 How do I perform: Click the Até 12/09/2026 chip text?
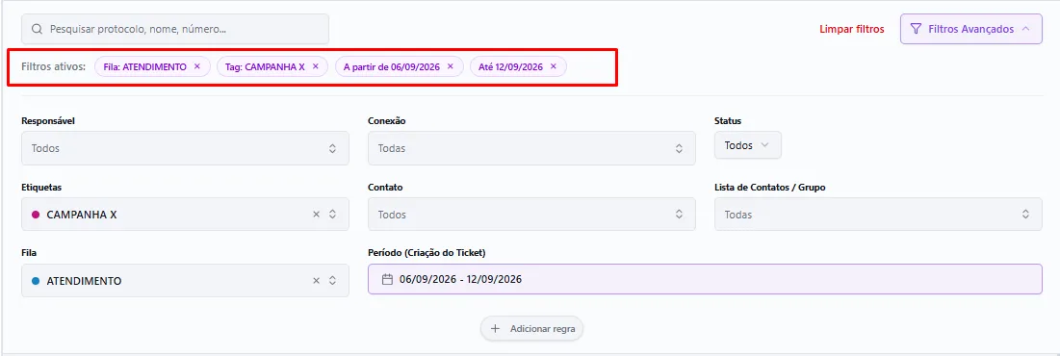tap(510, 67)
